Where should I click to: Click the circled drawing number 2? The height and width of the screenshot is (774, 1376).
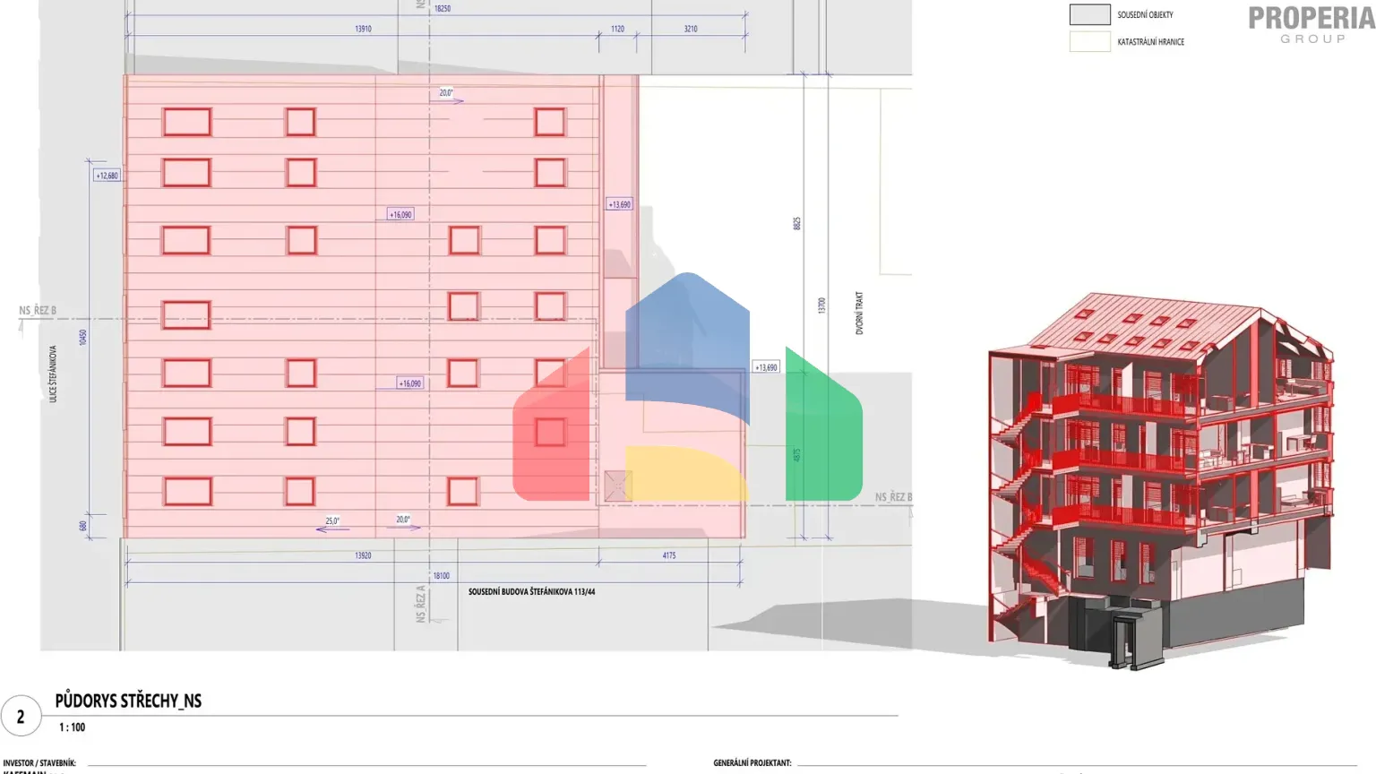pyautogui.click(x=21, y=716)
